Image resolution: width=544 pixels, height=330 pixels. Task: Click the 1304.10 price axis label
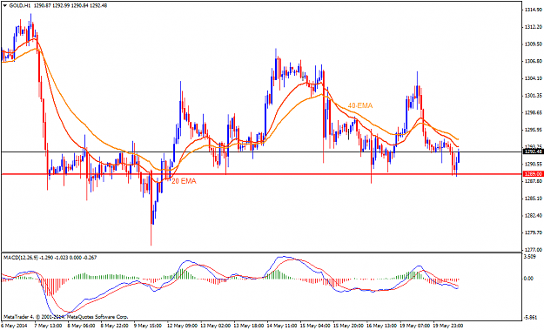[x=534, y=78]
